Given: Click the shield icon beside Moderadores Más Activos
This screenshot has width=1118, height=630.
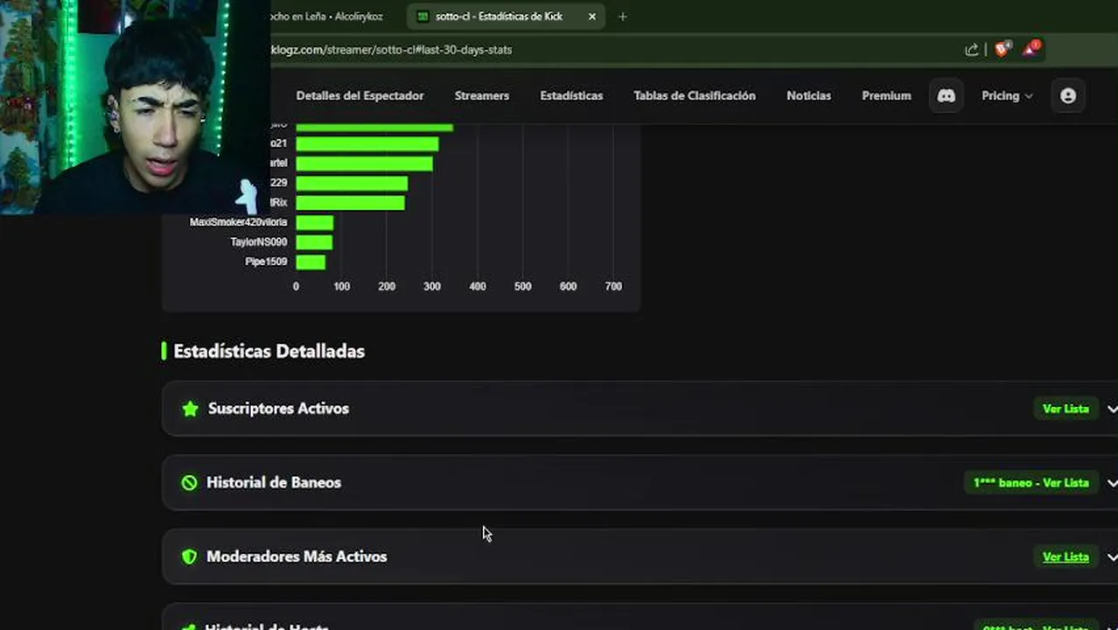Looking at the screenshot, I should [x=189, y=556].
